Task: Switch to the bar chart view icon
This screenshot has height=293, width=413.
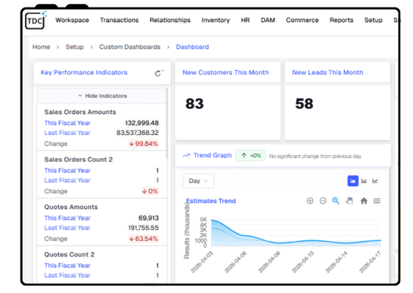Action: [364, 181]
